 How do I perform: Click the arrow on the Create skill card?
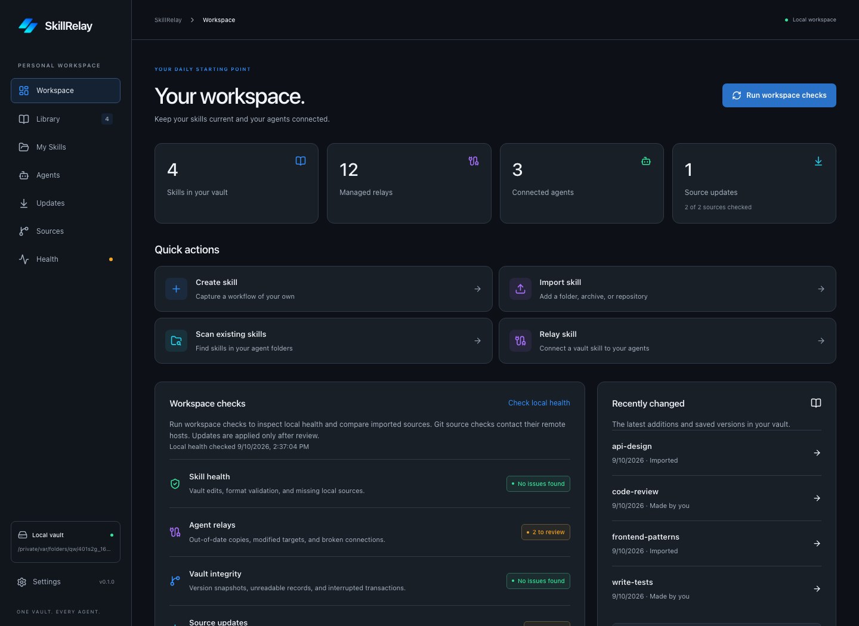[x=477, y=289]
